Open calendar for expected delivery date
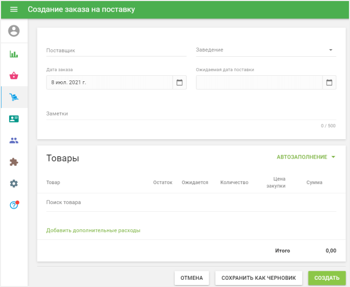Screen dimensions: 350x287 [329, 82]
